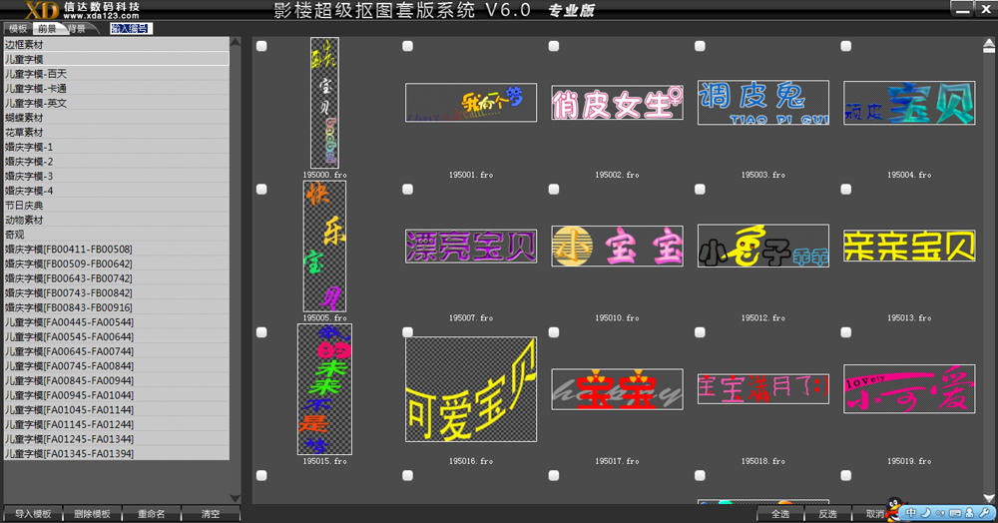Select the 俏皮女生 thumbnail 195002.fro
Image resolution: width=998 pixels, height=523 pixels.
click(618, 103)
